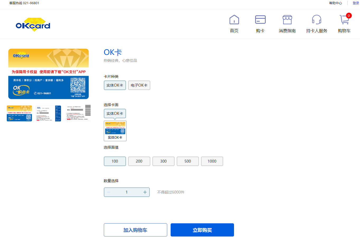Viewport: 360px width, 241px height.
Task: Click 立即购买 button
Action: tap(202, 230)
